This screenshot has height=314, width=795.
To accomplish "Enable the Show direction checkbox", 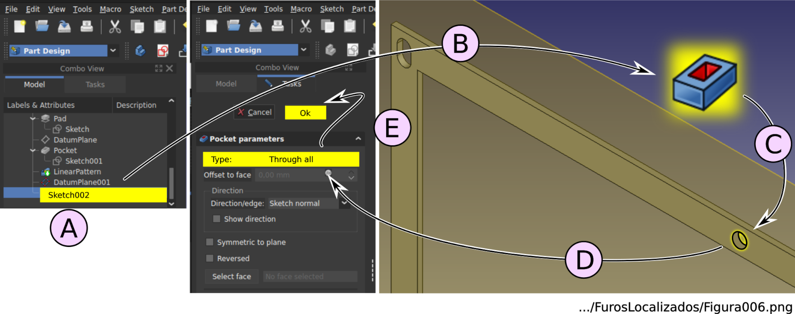I will pos(217,219).
